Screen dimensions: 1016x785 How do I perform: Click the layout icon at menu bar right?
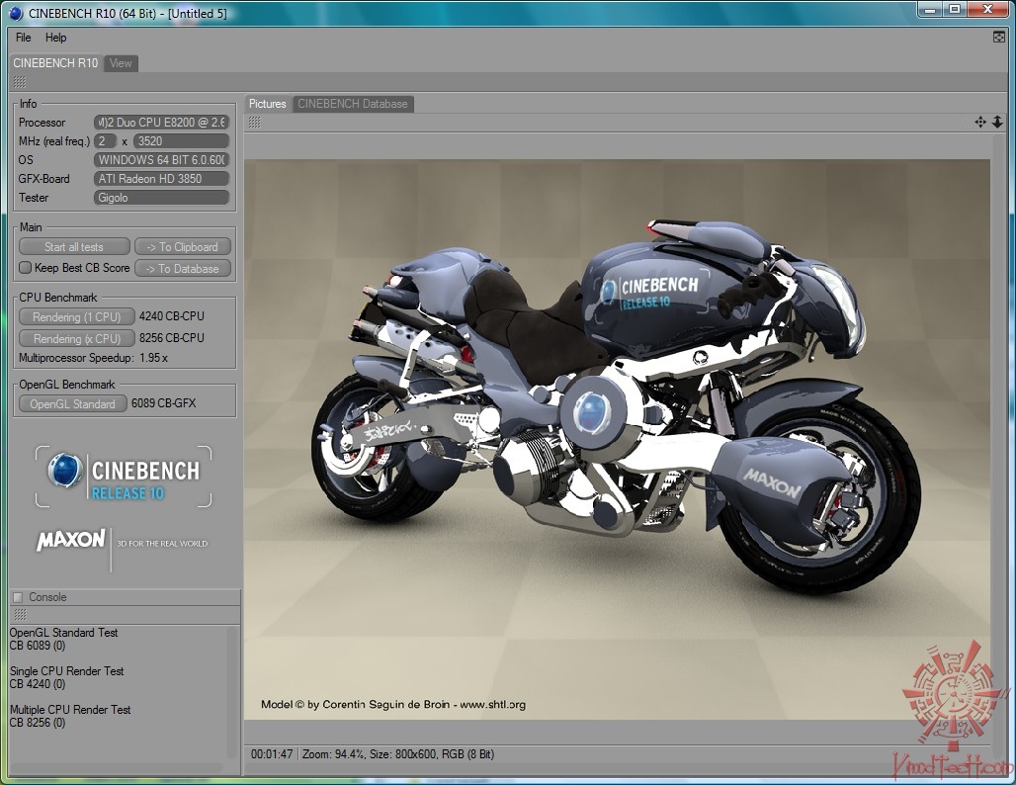(x=998, y=37)
